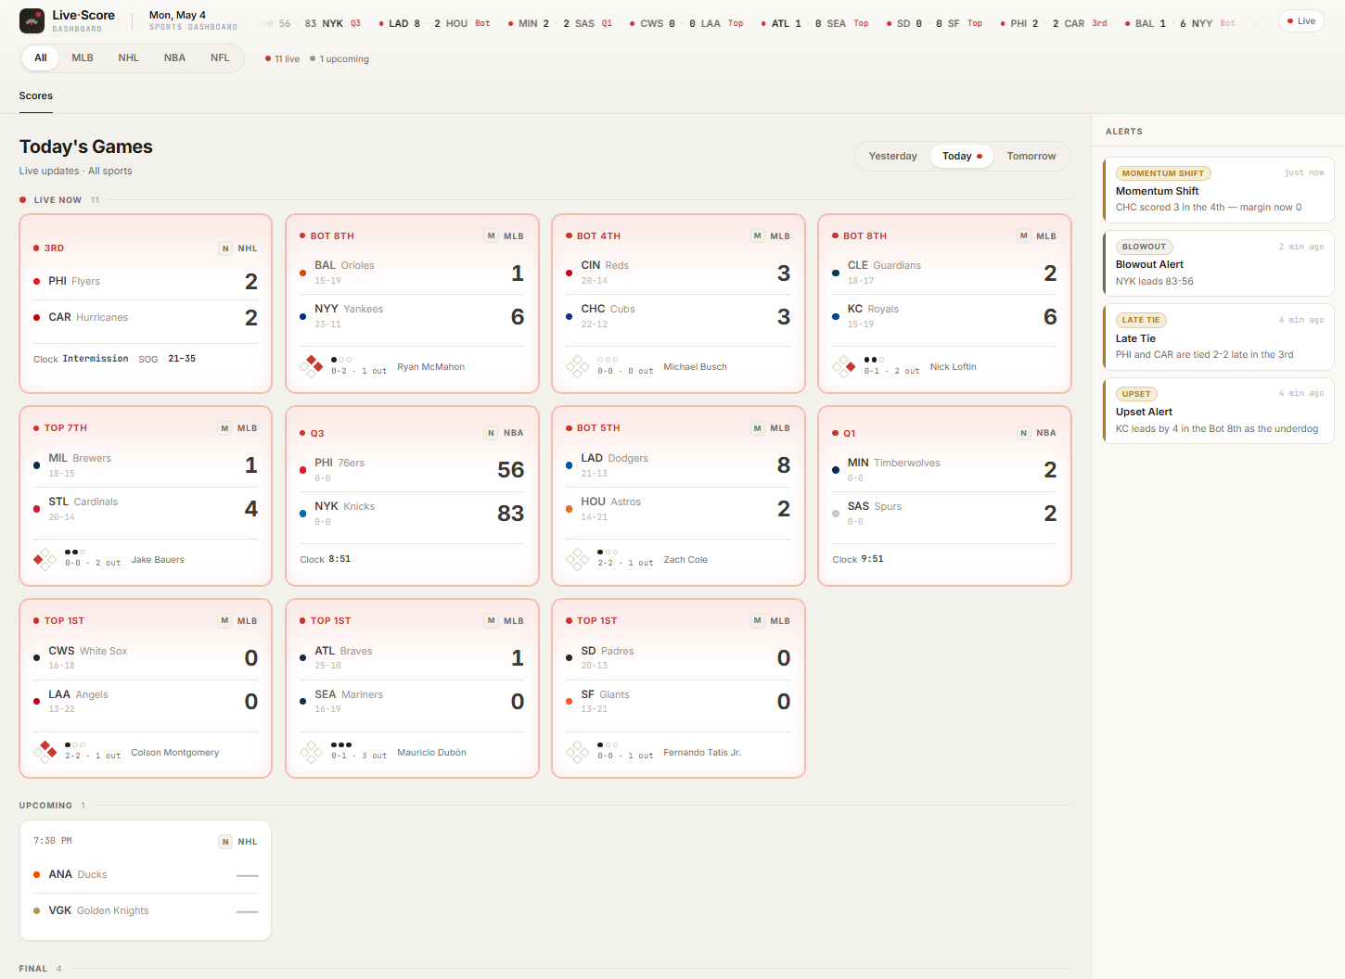Screen dimensions: 1345x979
Task: Filter games by NBA
Action: tap(174, 58)
